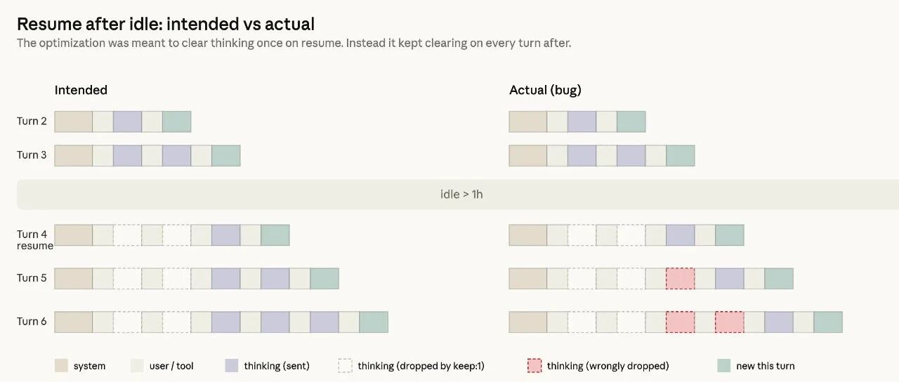899x382 pixels.
Task: Select the thinking (sent) legend swatch
Action: (x=232, y=365)
